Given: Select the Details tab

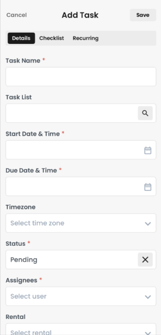Looking at the screenshot, I should coord(21,38).
